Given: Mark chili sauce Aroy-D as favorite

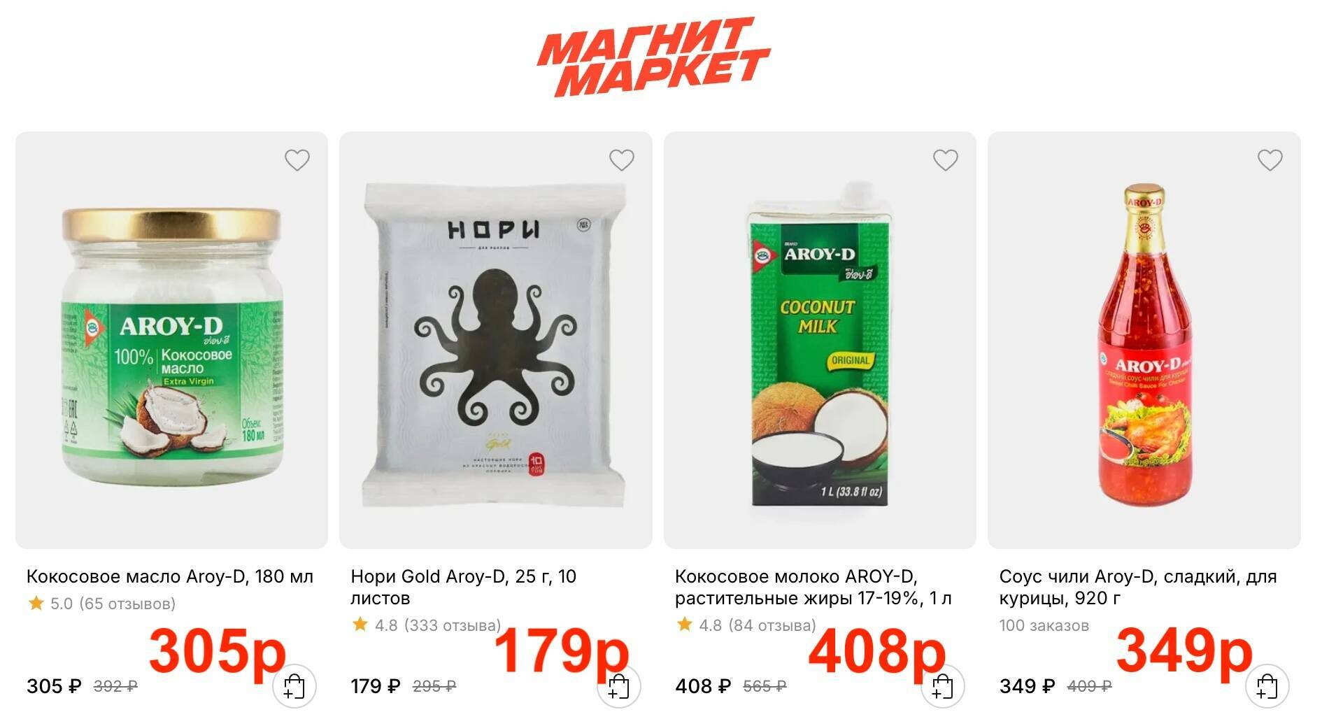Looking at the screenshot, I should (1270, 160).
